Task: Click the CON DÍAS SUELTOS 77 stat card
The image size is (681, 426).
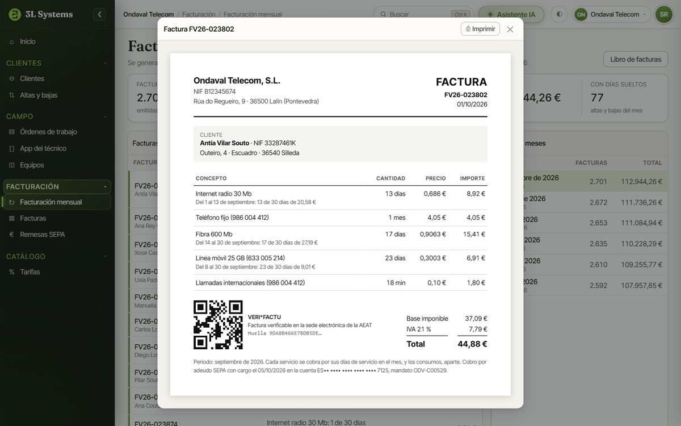Action: coord(624,98)
